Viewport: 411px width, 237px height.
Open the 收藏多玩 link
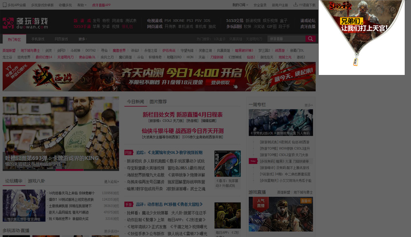pyautogui.click(x=65, y=5)
